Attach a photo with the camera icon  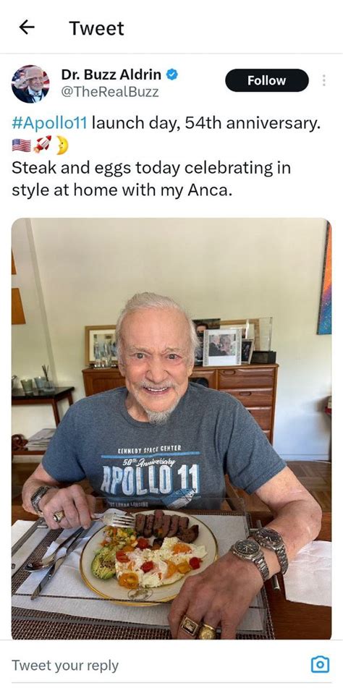click(x=320, y=664)
